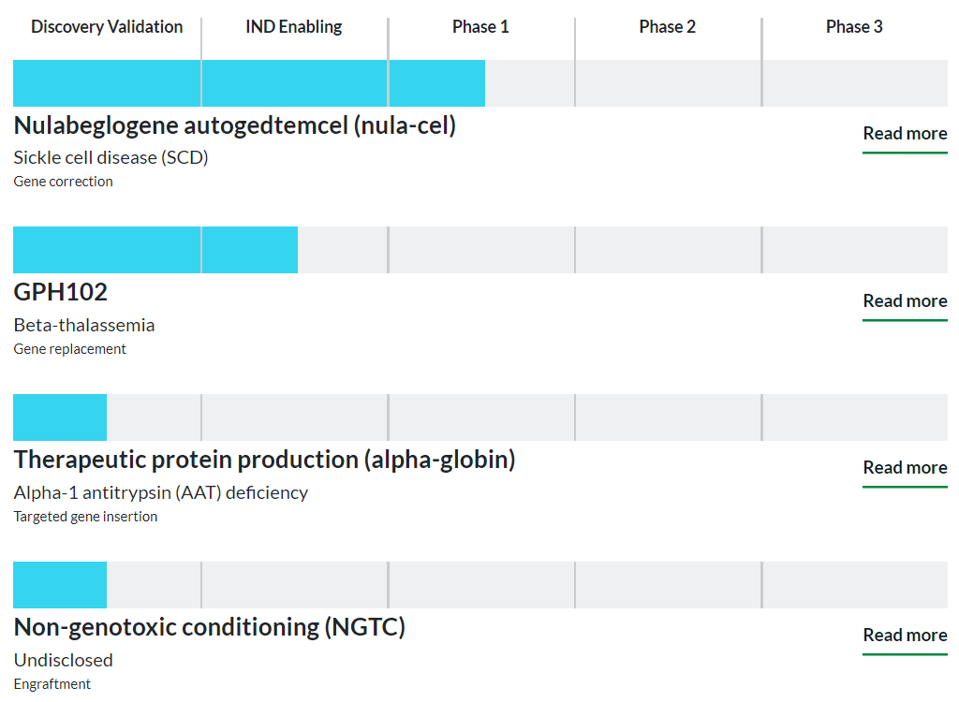Screen dimensions: 959x702
Task: Follow Read more link for NGTC
Action: click(x=905, y=636)
